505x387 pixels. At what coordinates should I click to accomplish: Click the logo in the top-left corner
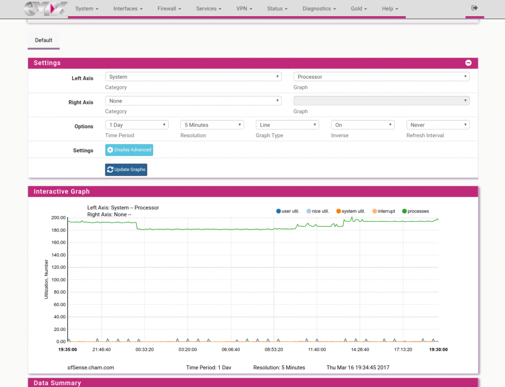(x=45, y=9)
